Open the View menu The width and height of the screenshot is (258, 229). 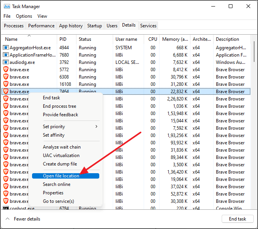[42, 16]
